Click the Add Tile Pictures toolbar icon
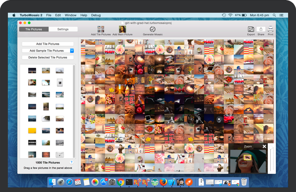The image size is (296, 192). [x=101, y=29]
